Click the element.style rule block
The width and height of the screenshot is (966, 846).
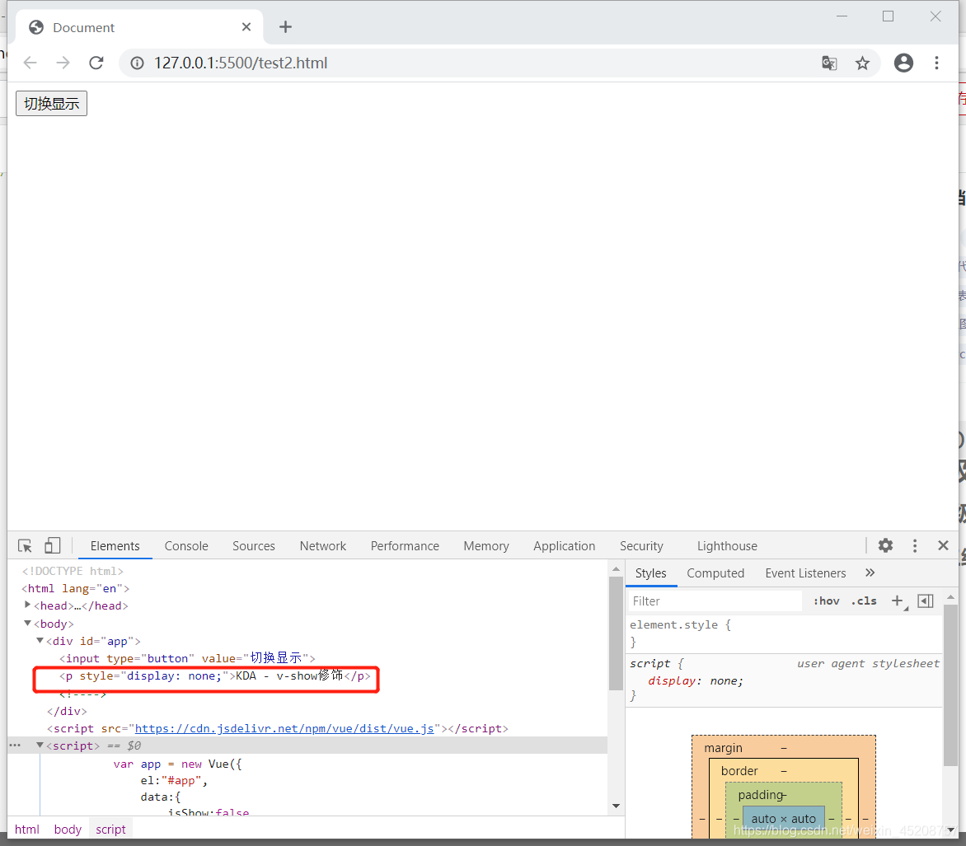(x=784, y=633)
